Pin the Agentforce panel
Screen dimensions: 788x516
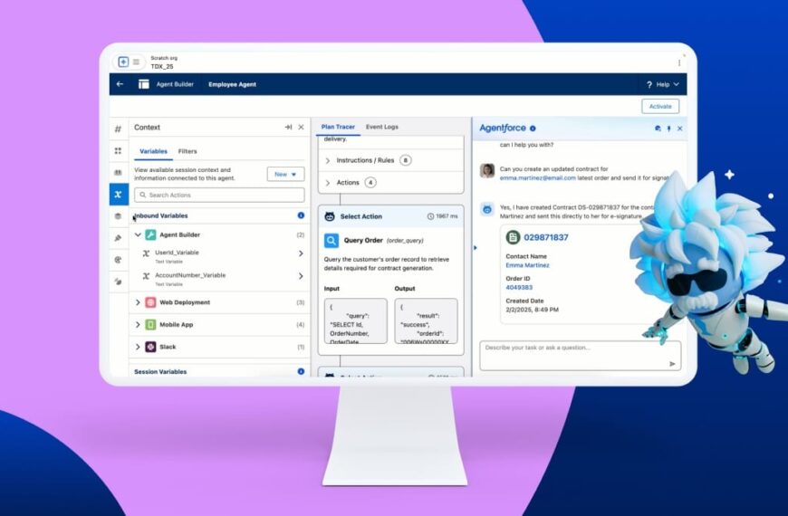point(669,129)
